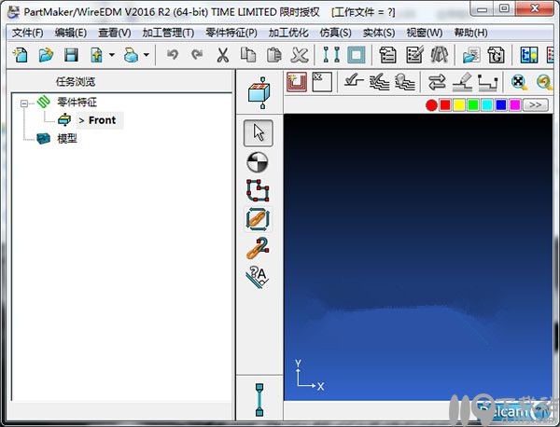
Task: Pick the yellow color swatch
Action: 459,105
